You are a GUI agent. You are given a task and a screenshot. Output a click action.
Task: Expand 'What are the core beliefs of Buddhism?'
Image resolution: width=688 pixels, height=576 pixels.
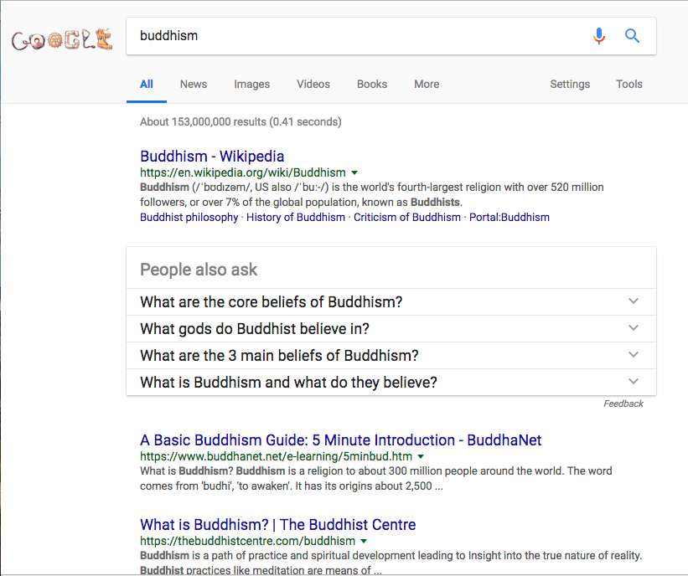click(391, 302)
